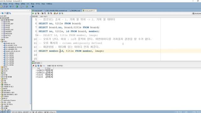Expand the IMAGE table node
The width and height of the screenshot is (201, 113).
tap(2, 28)
